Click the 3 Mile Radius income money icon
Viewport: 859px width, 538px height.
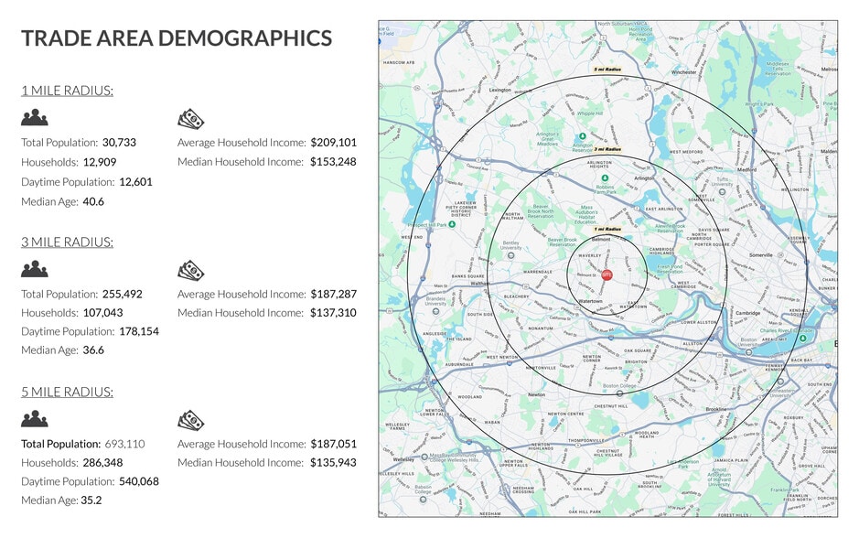pos(190,270)
